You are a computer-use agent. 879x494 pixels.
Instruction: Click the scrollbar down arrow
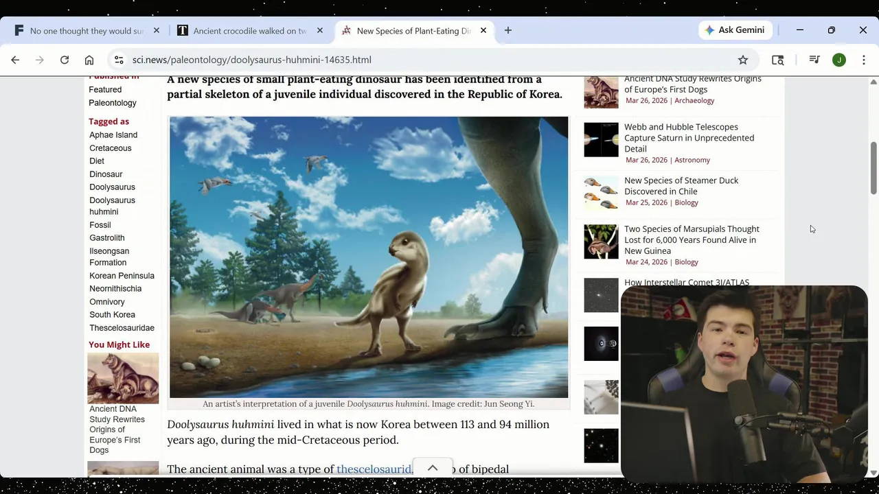click(874, 473)
